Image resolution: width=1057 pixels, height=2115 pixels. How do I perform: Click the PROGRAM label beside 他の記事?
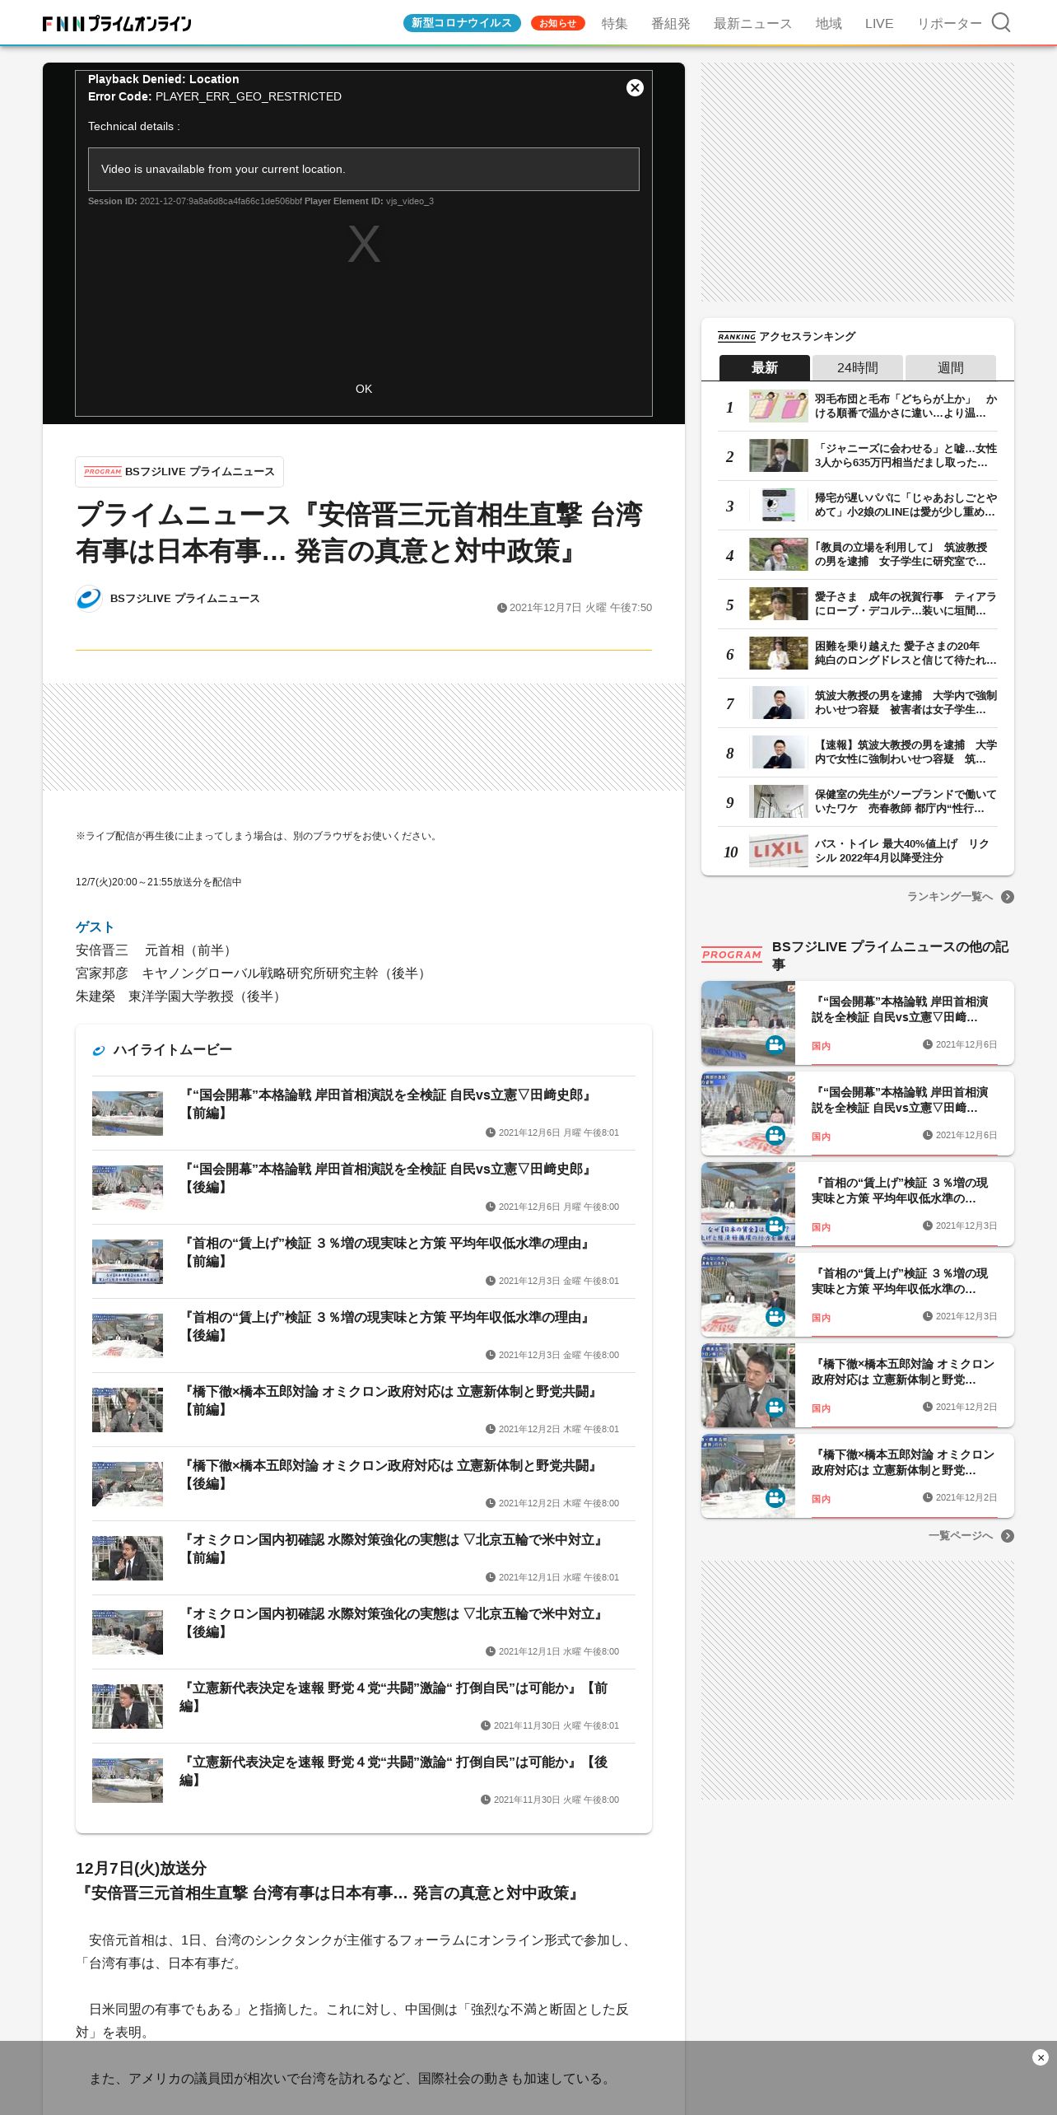click(x=732, y=955)
